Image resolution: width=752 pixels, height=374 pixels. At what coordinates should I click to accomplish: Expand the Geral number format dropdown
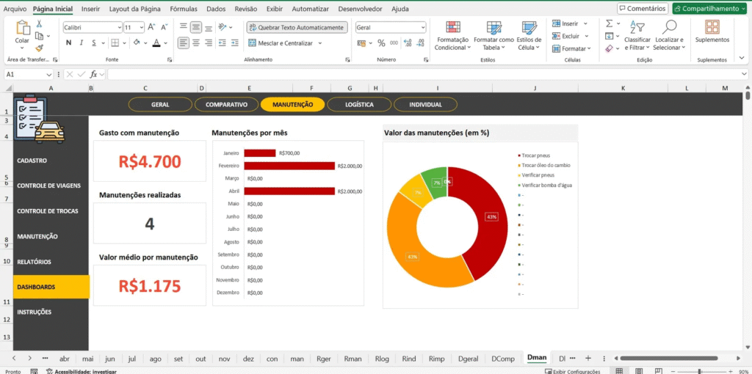pos(422,27)
